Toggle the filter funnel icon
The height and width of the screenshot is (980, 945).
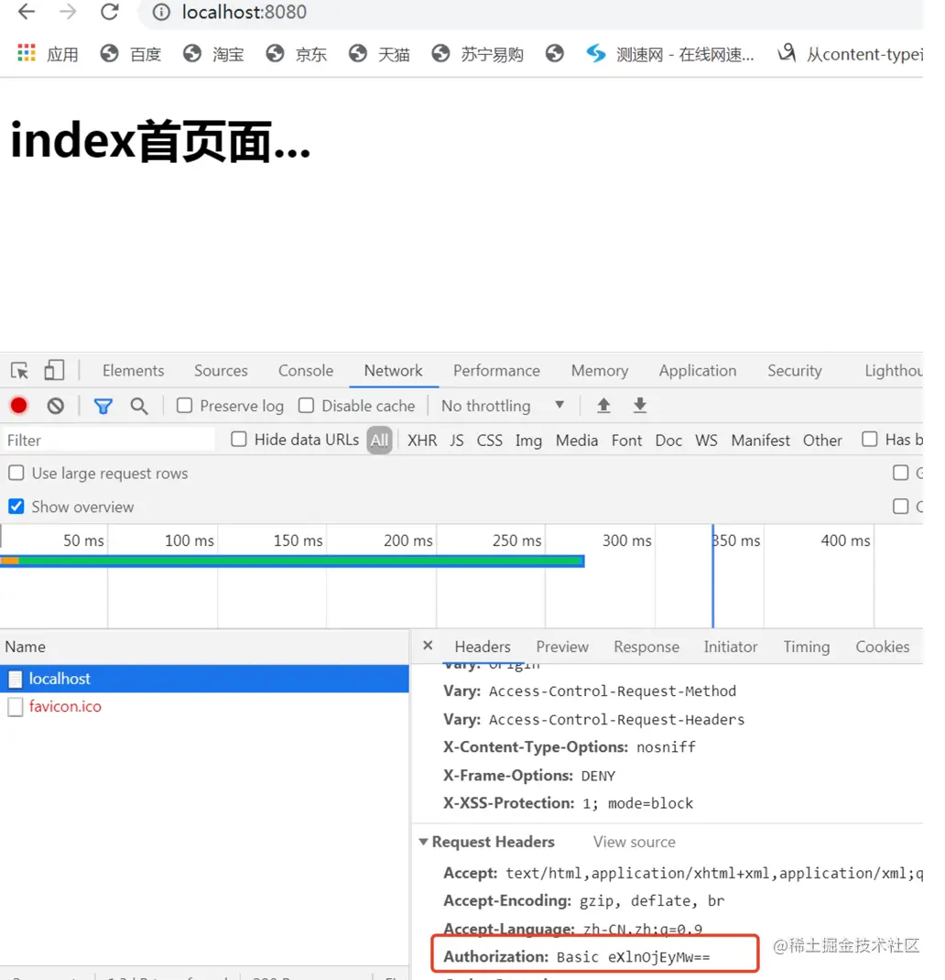pos(103,407)
